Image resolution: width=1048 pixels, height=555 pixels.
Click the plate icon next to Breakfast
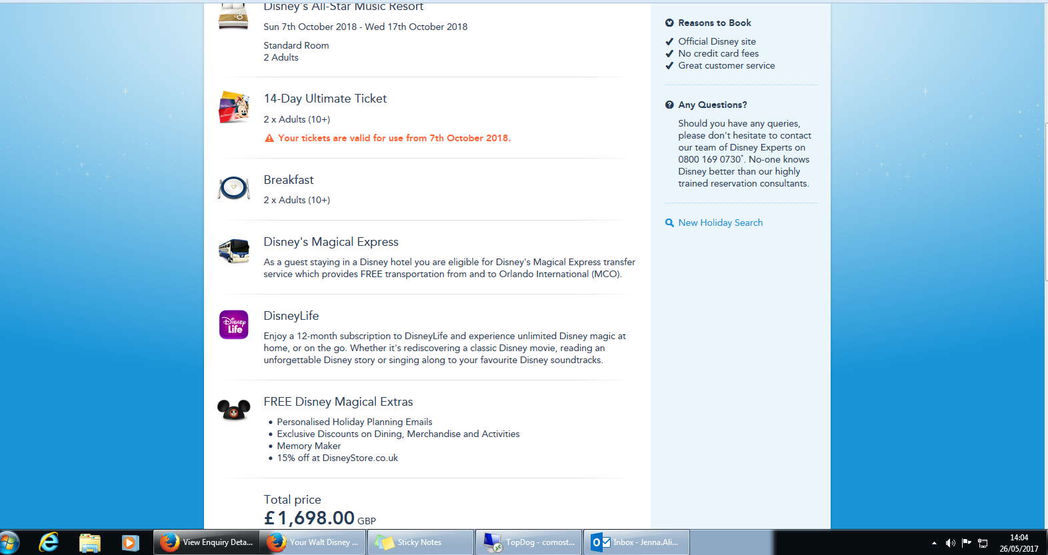(x=234, y=188)
